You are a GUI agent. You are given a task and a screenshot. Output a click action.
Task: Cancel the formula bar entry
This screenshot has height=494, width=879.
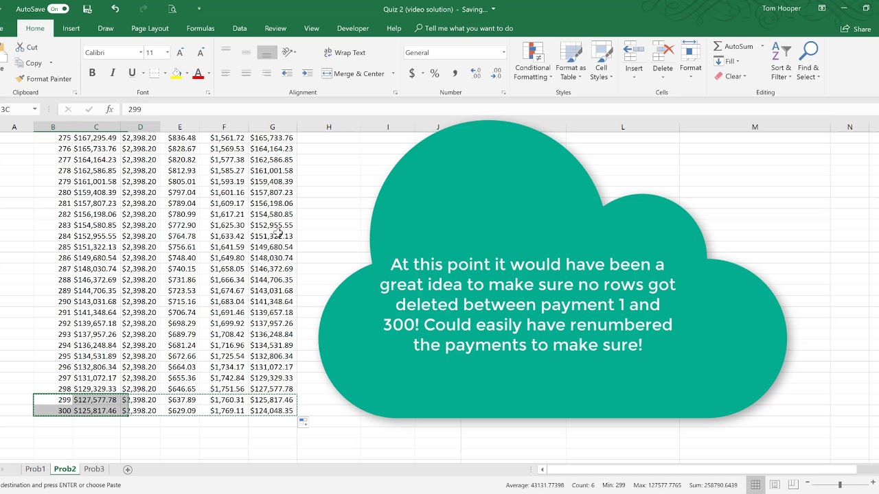(x=67, y=109)
